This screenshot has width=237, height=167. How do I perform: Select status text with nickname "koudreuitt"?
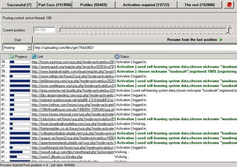click(x=176, y=91)
